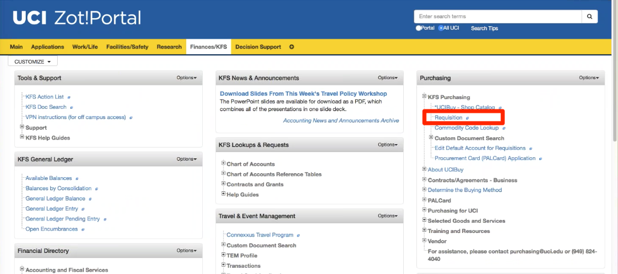This screenshot has height=274, width=618.
Task: Expand the Vendor tree node
Action: point(424,240)
